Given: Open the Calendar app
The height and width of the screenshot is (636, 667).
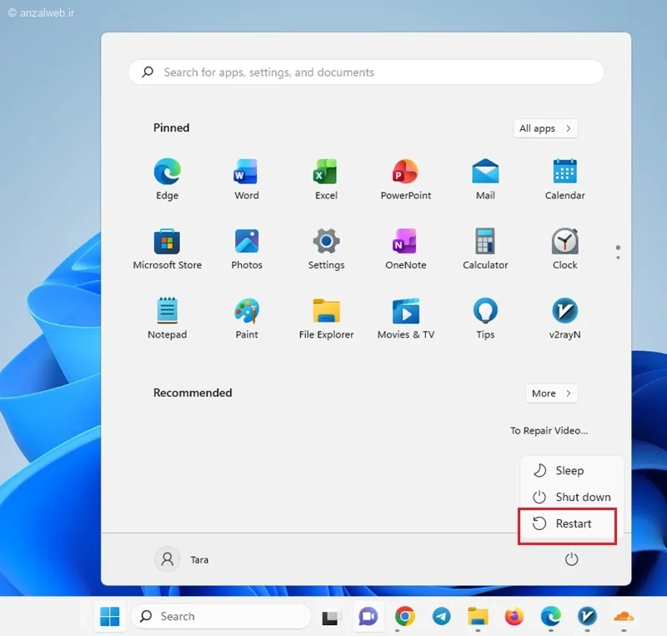Looking at the screenshot, I should point(565,179).
